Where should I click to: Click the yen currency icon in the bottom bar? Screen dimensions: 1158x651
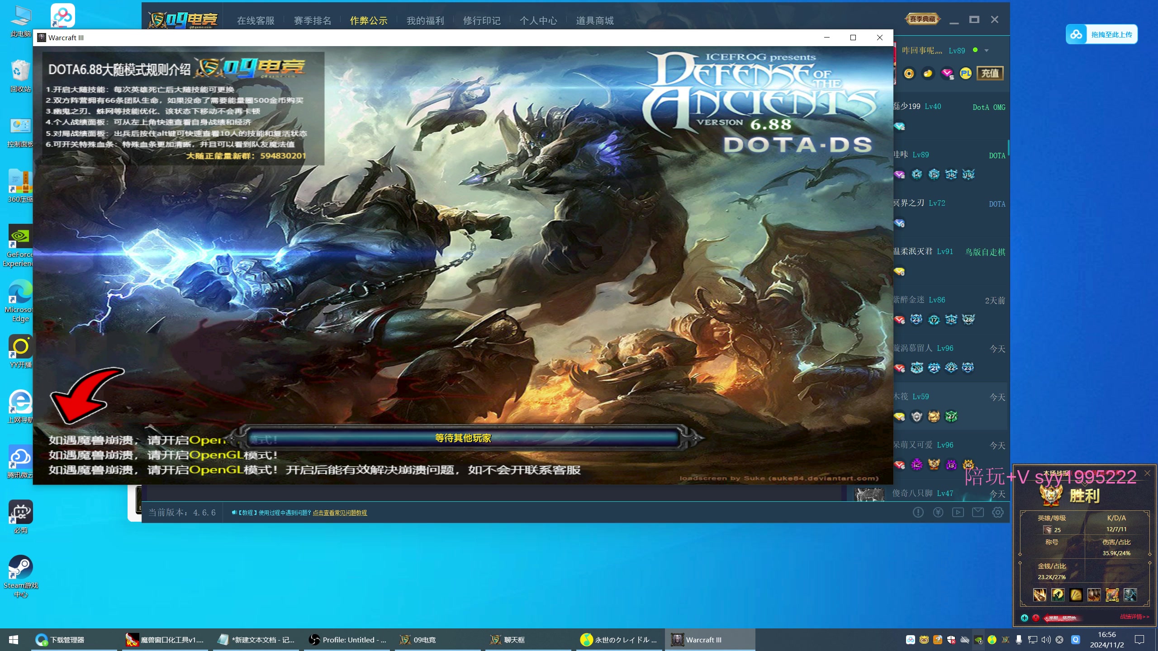coord(938,512)
